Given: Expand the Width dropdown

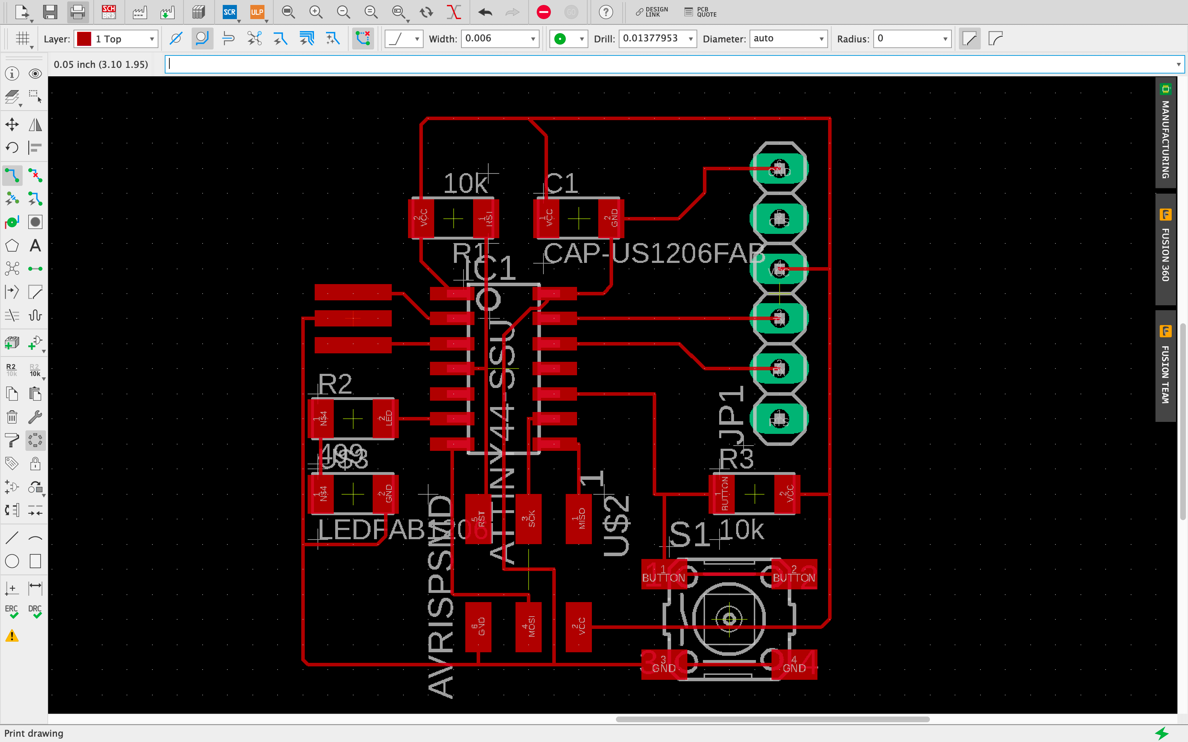Looking at the screenshot, I should (x=532, y=39).
